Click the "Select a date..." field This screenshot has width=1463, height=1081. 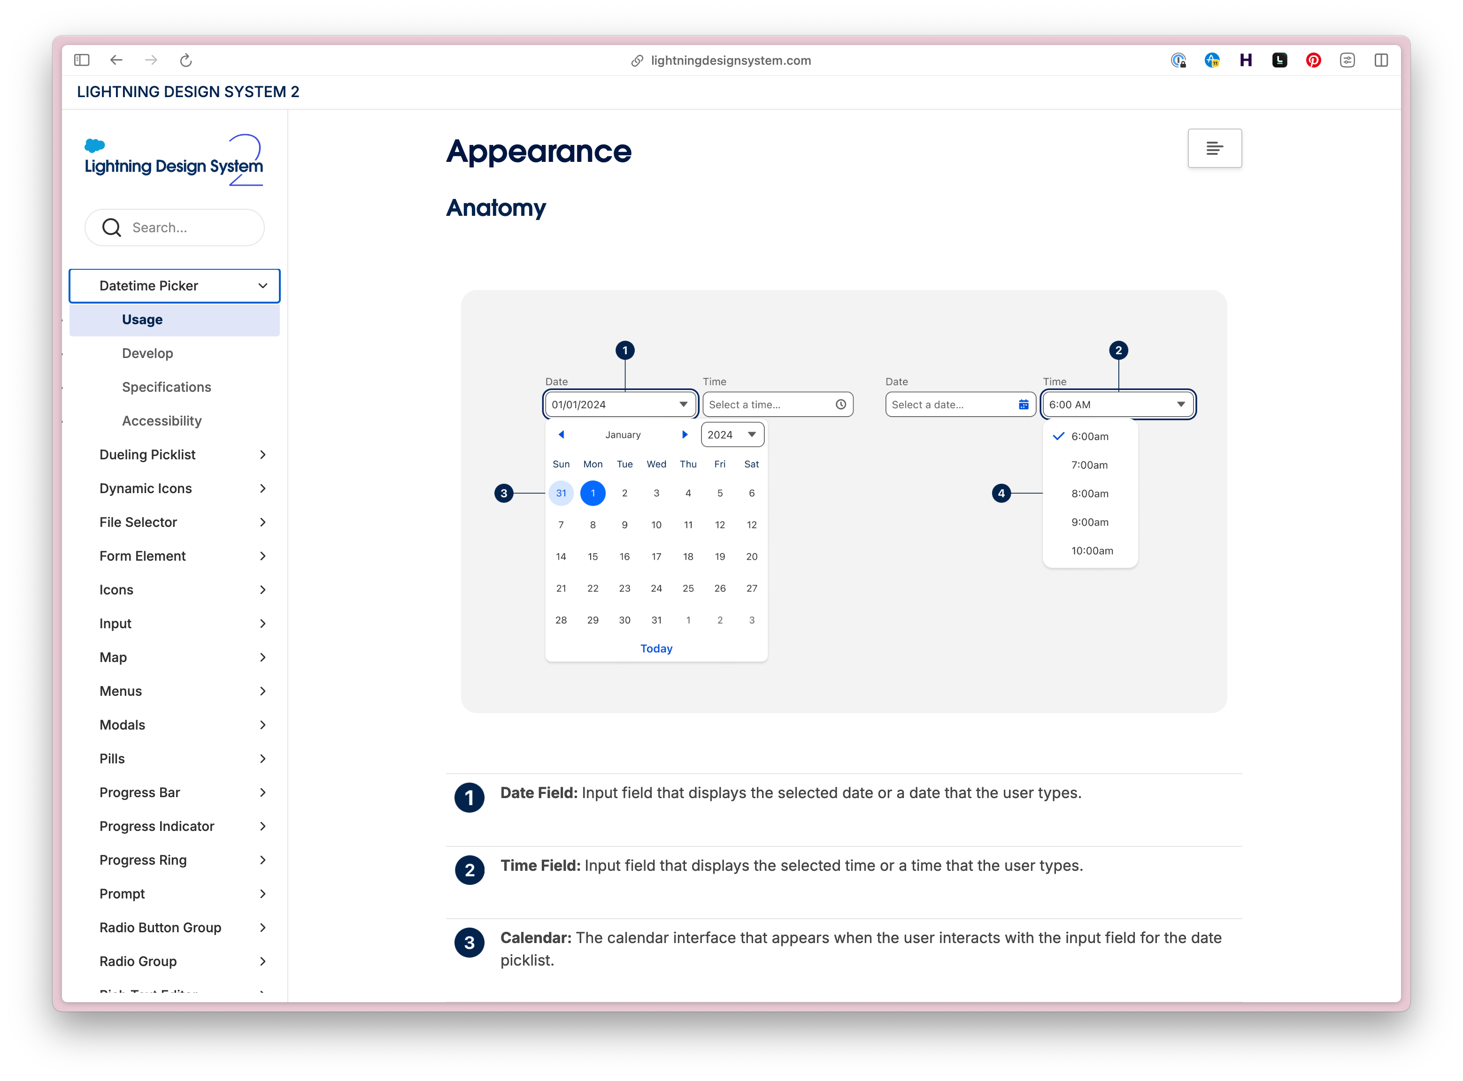(x=960, y=404)
